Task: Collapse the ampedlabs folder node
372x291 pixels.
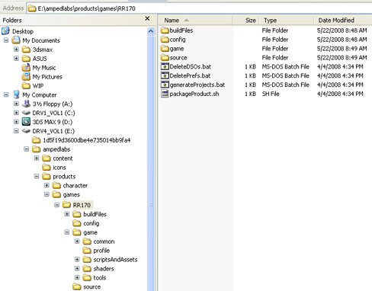Action: (x=27, y=149)
